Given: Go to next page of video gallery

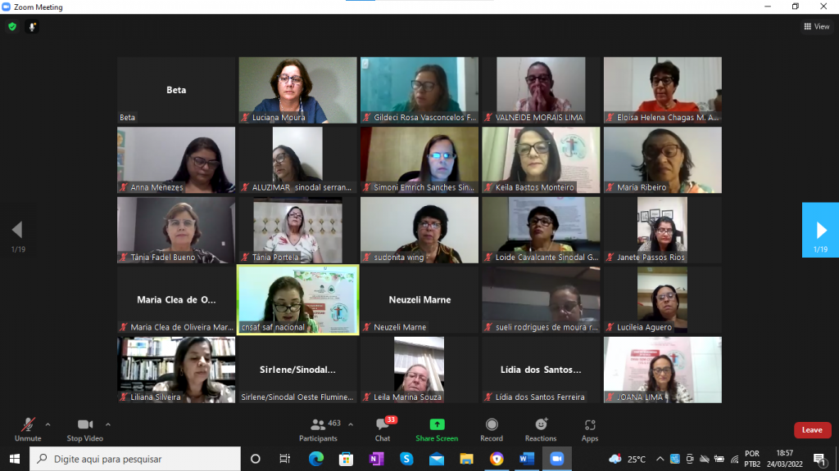Looking at the screenshot, I should (820, 230).
